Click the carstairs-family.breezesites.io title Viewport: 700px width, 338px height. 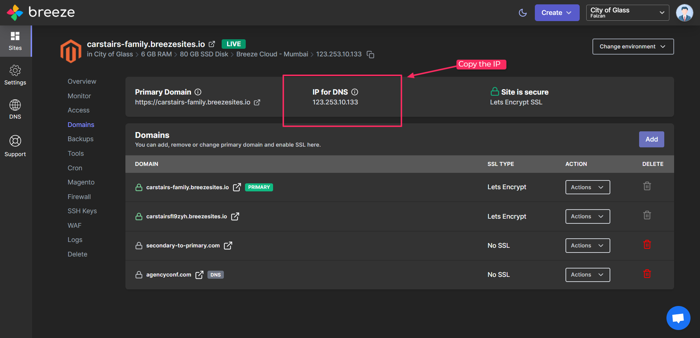click(x=146, y=44)
